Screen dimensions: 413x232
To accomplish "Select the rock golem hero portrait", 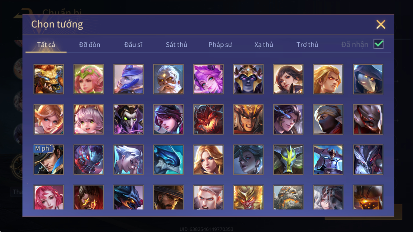I will [288, 197].
